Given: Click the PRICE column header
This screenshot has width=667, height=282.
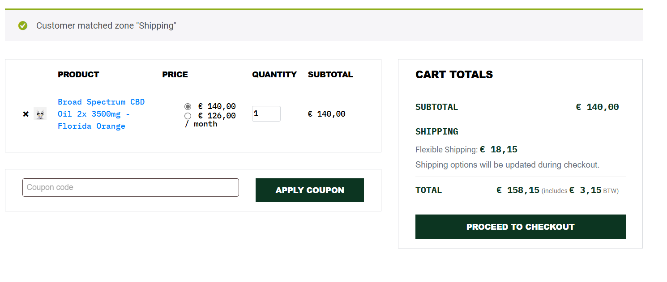Looking at the screenshot, I should [175, 75].
